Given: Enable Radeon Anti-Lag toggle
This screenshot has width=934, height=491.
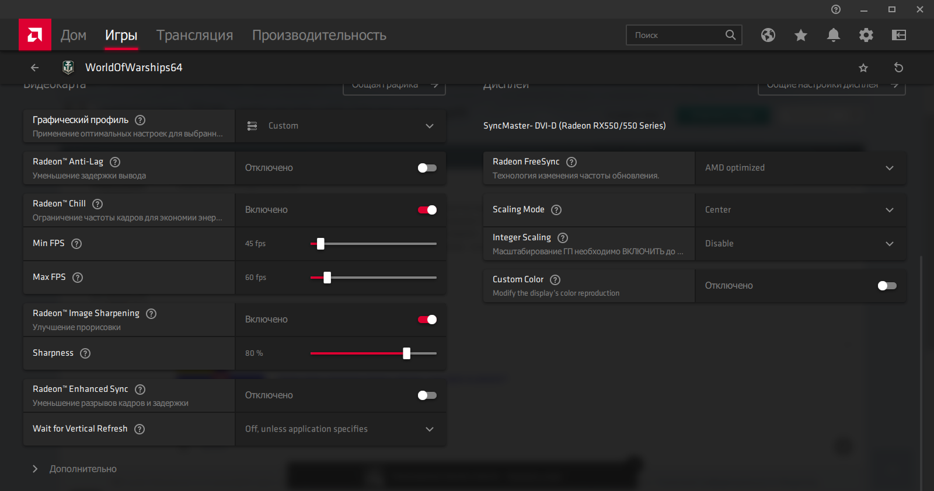Looking at the screenshot, I should (x=427, y=168).
